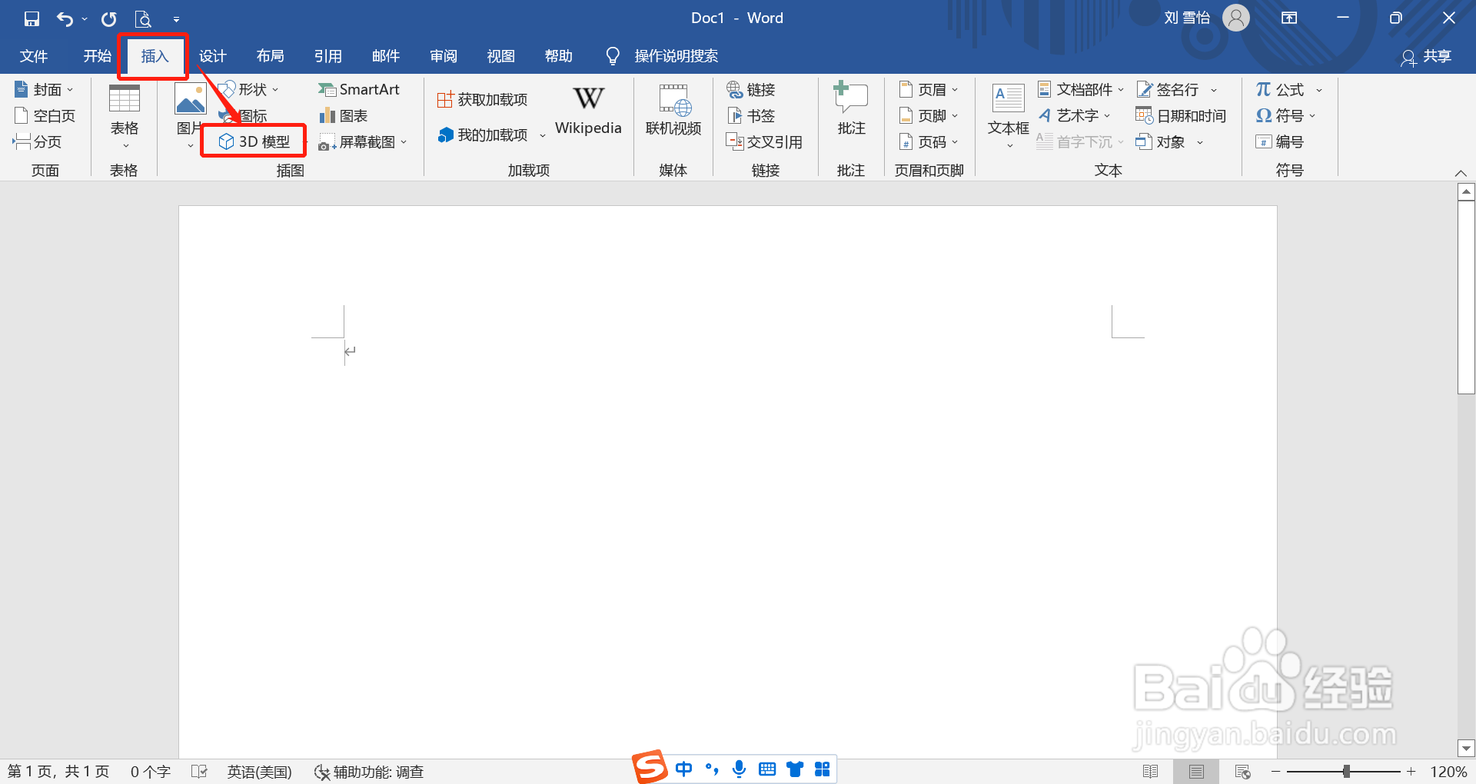Toggle Sogou input to English mode

click(683, 769)
